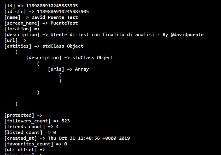This screenshot has width=221, height=155.
Task: Click the [utc_offset] key line
Action: (25, 150)
